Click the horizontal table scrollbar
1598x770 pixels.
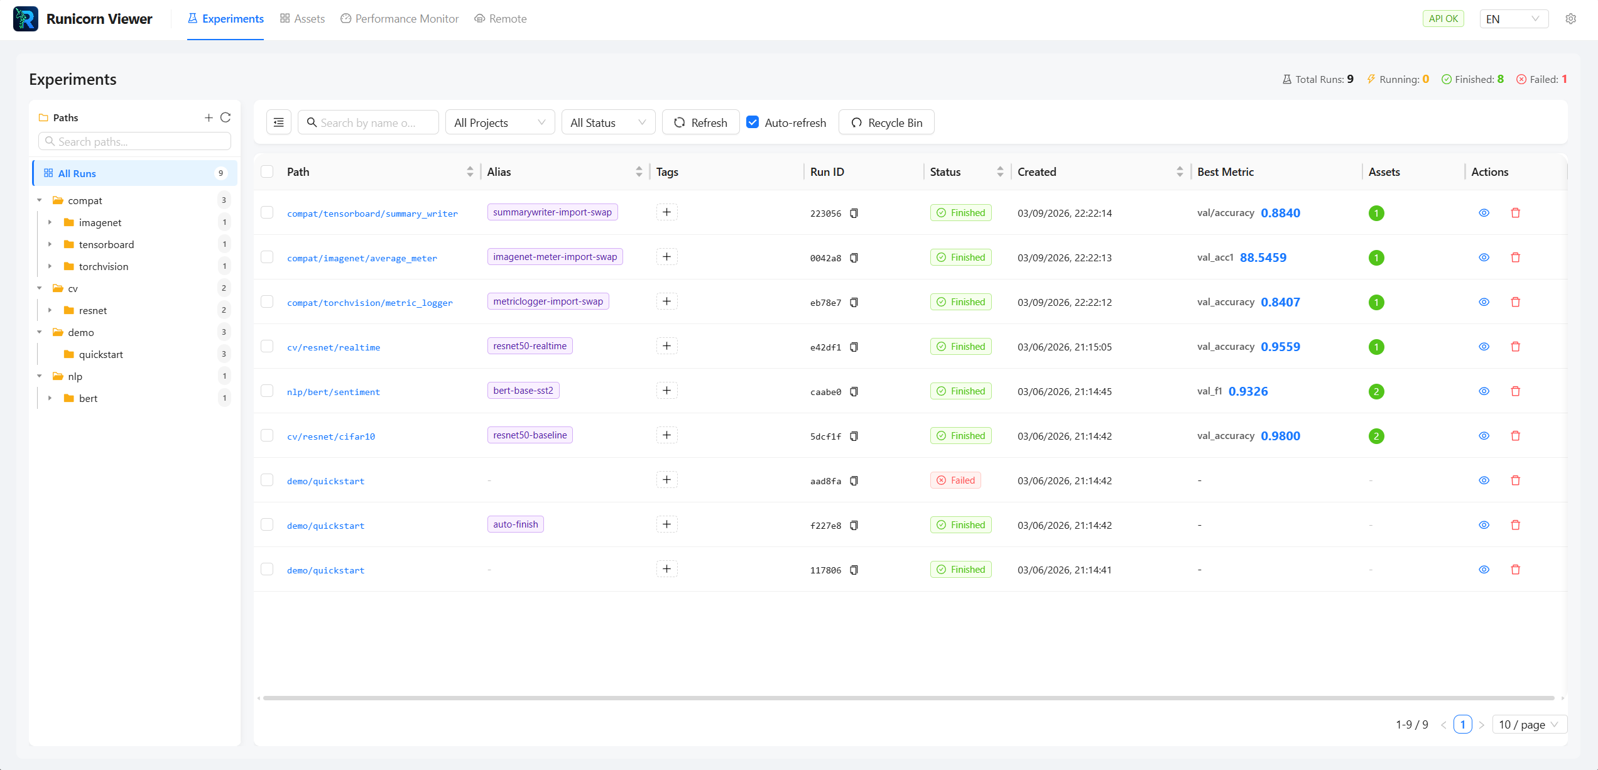[908, 698]
